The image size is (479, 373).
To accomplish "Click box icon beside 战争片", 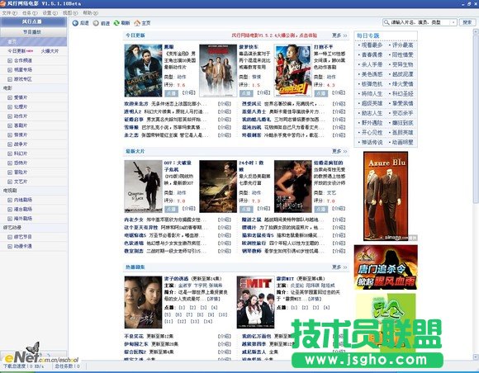I will tap(10, 144).
